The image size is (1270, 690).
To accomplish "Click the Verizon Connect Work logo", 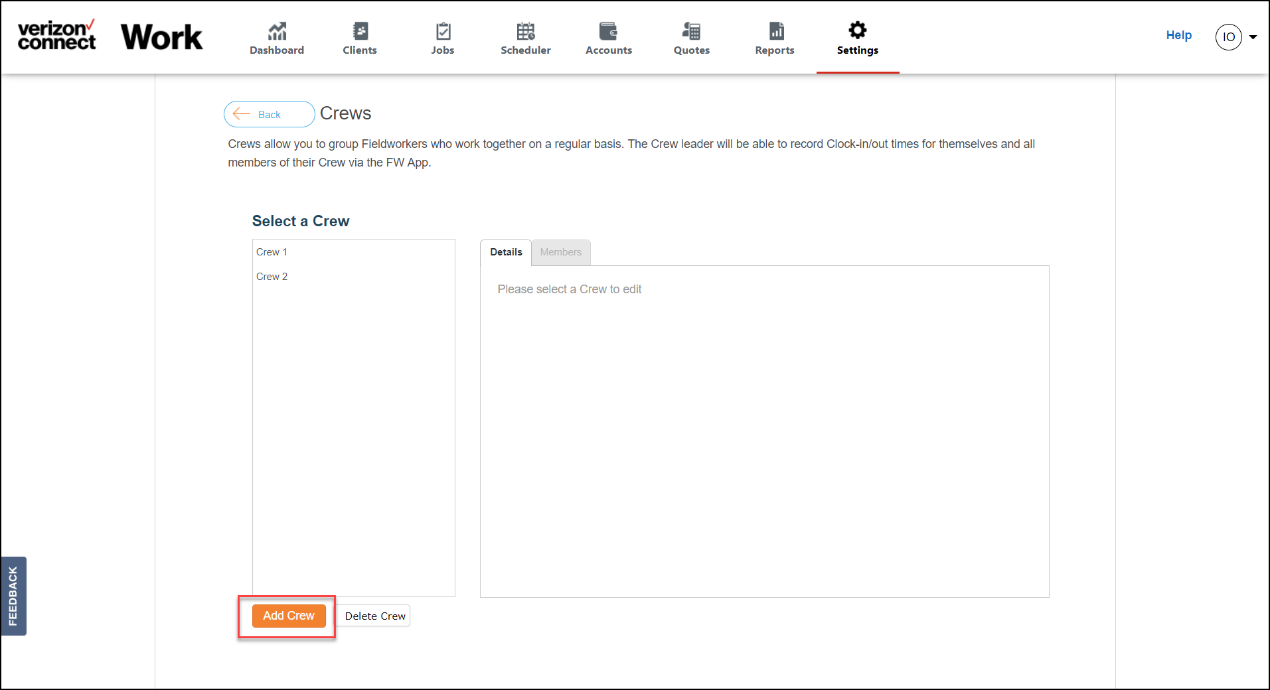I will click(110, 36).
